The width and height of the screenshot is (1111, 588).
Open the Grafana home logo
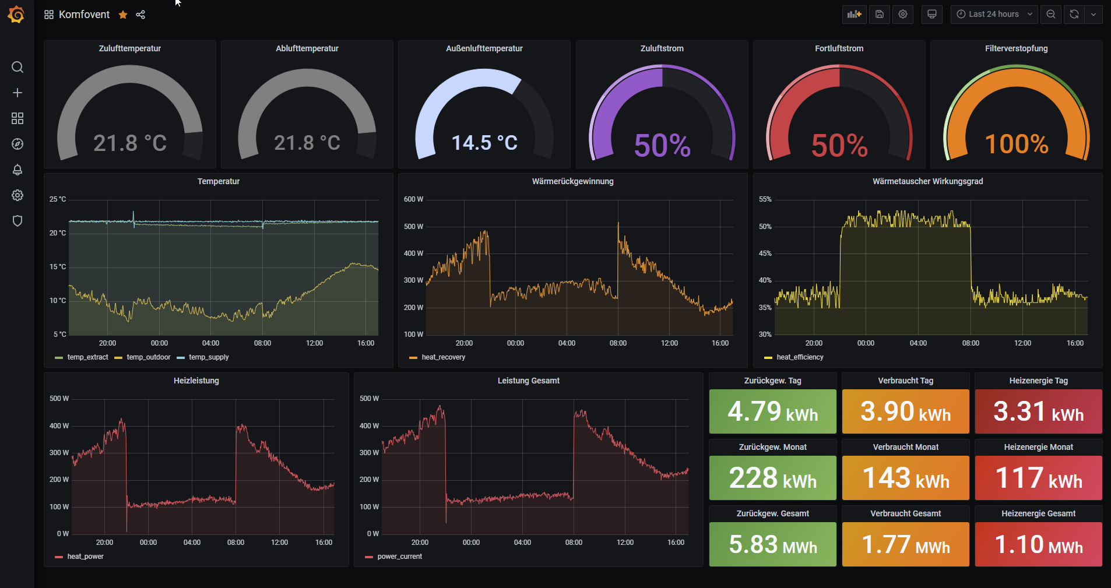point(16,15)
